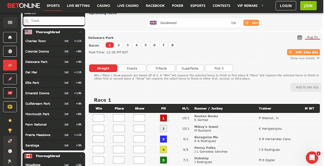Open Casino in top navigation
The image size is (324, 166).
click(x=103, y=6)
